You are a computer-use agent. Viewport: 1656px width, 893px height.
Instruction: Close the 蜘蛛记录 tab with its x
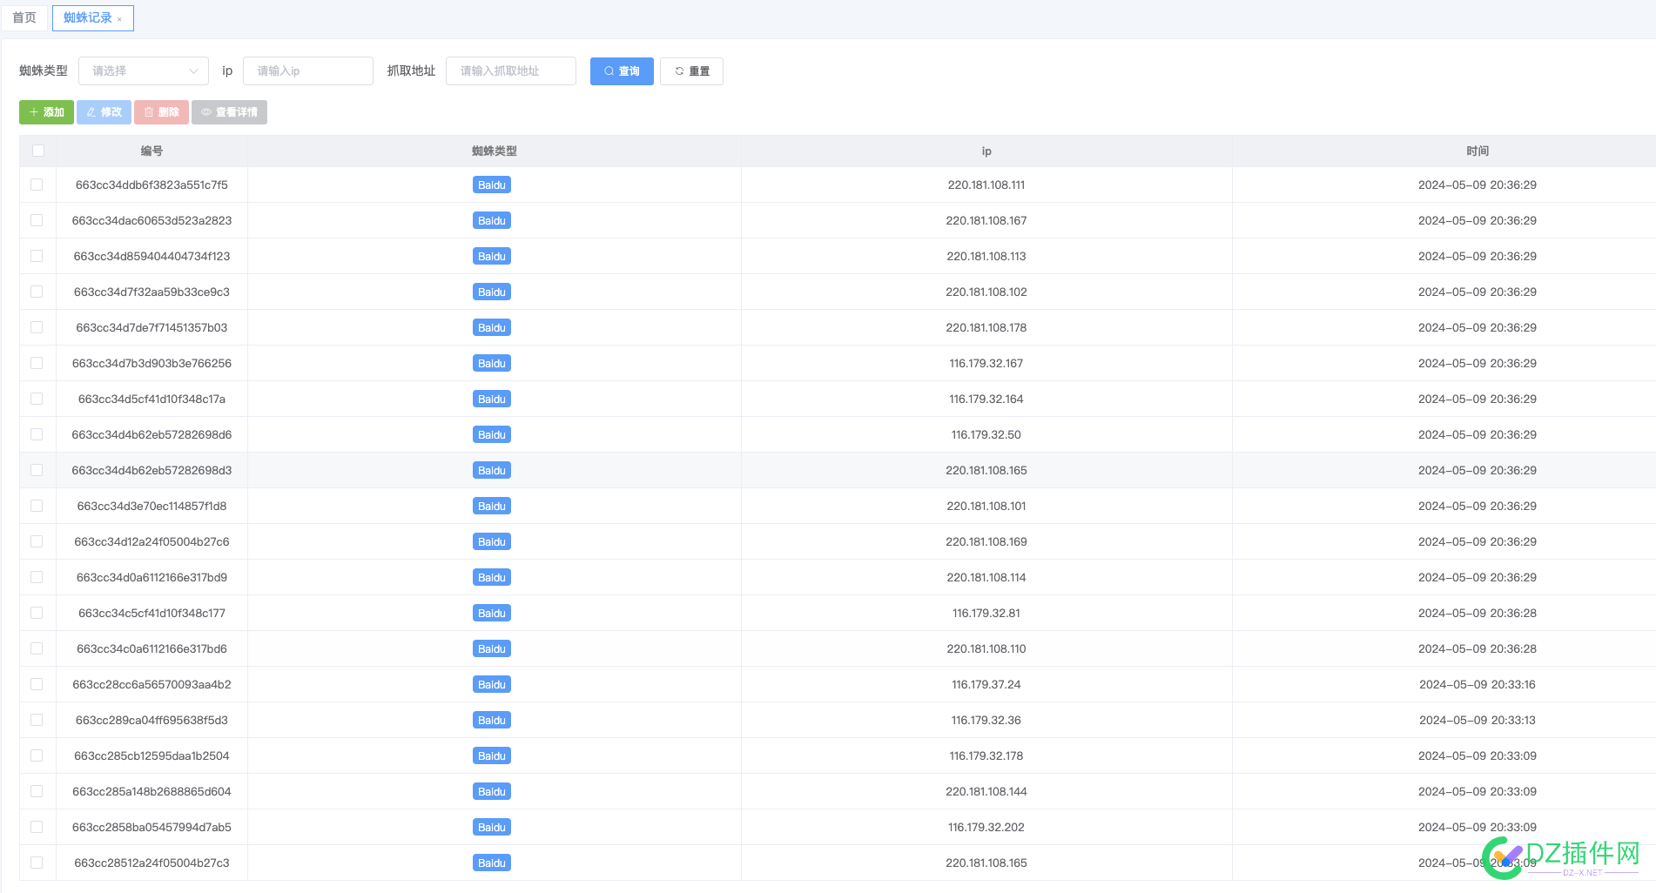(x=119, y=19)
